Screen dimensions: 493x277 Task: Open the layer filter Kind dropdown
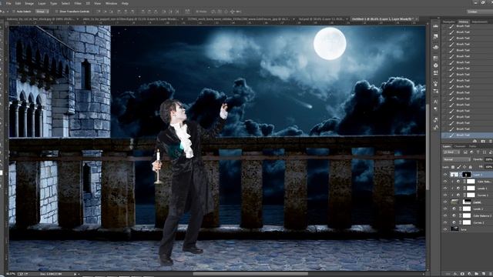coord(451,152)
